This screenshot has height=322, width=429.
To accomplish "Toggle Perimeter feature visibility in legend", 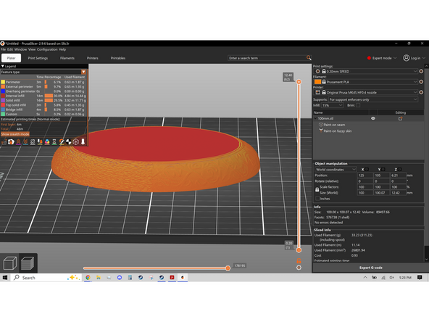I will click(x=13, y=82).
